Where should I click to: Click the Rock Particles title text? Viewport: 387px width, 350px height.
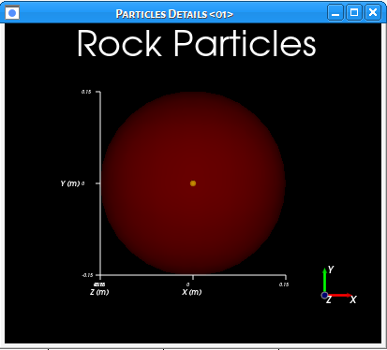197,43
